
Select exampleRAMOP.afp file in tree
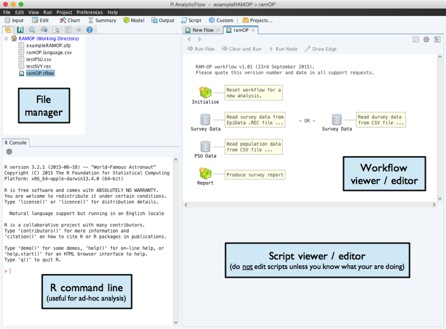tap(48, 46)
